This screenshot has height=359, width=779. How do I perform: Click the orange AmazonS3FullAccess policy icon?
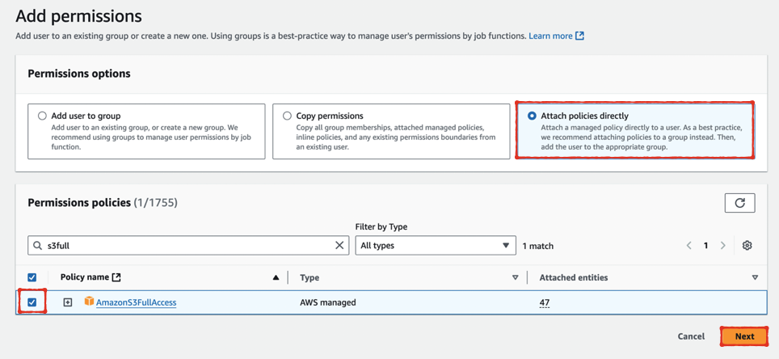point(89,302)
